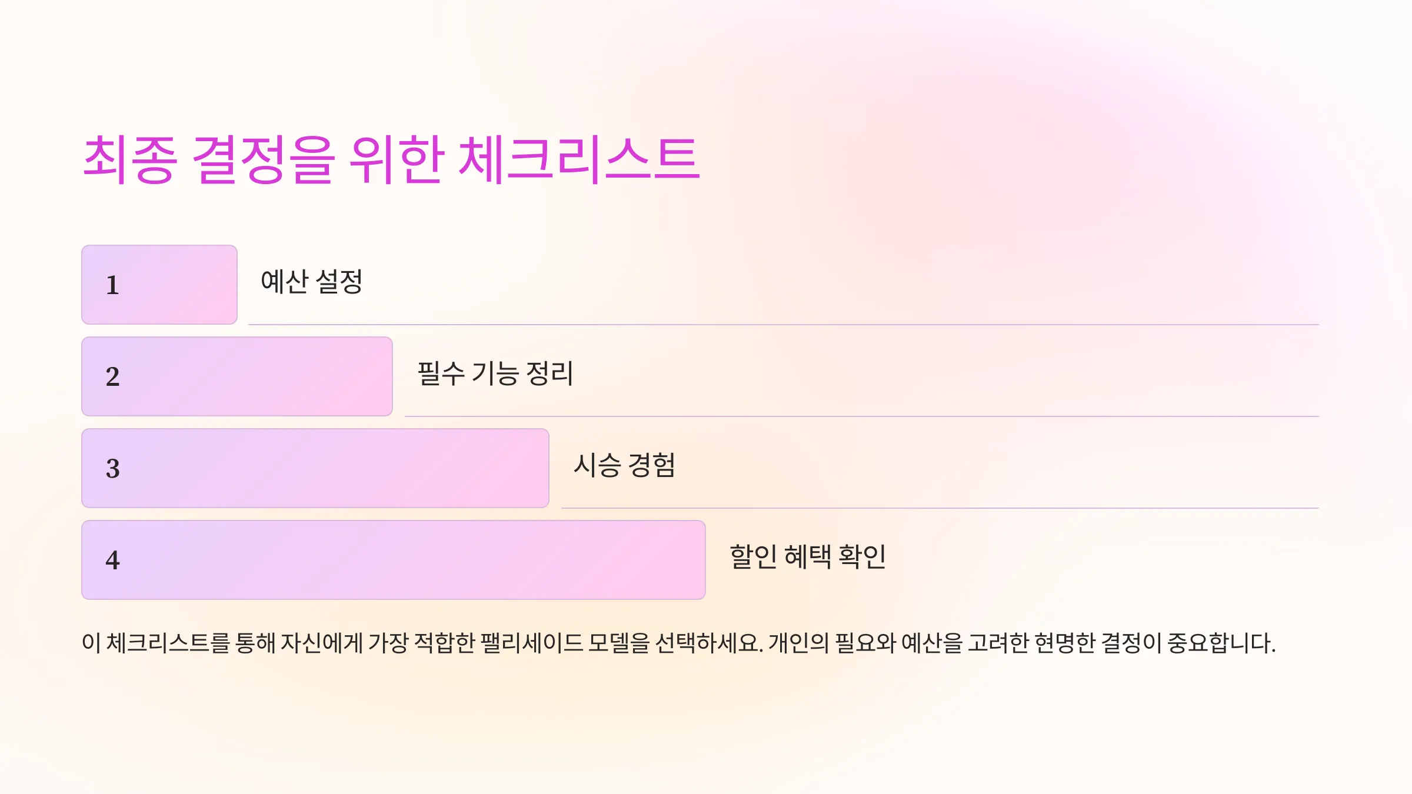Click the 할인 혜택 확인 label
Screen dimensions: 1412x794
[808, 557]
